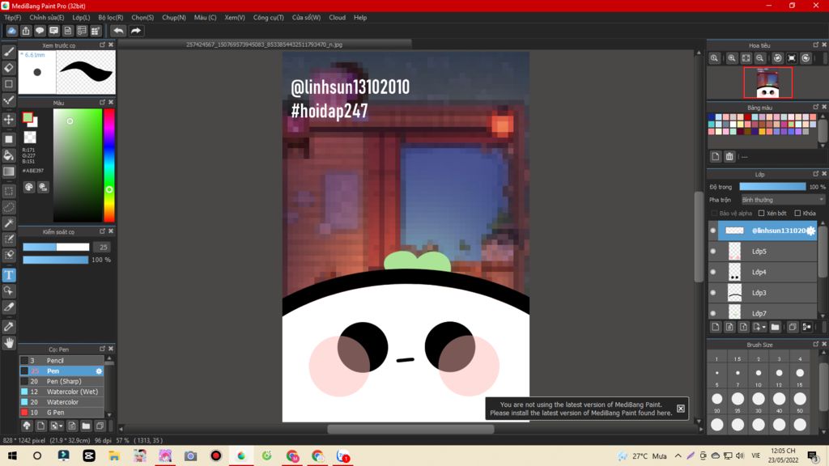Screen dimensions: 829x466
Task: Click the cloud save toolbar icon
Action: click(11, 31)
